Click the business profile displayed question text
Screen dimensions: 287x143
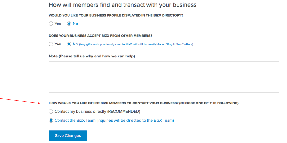(116, 16)
